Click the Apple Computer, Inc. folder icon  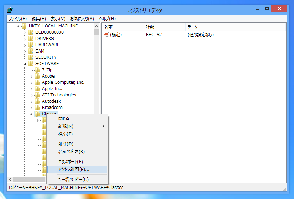click(x=37, y=82)
